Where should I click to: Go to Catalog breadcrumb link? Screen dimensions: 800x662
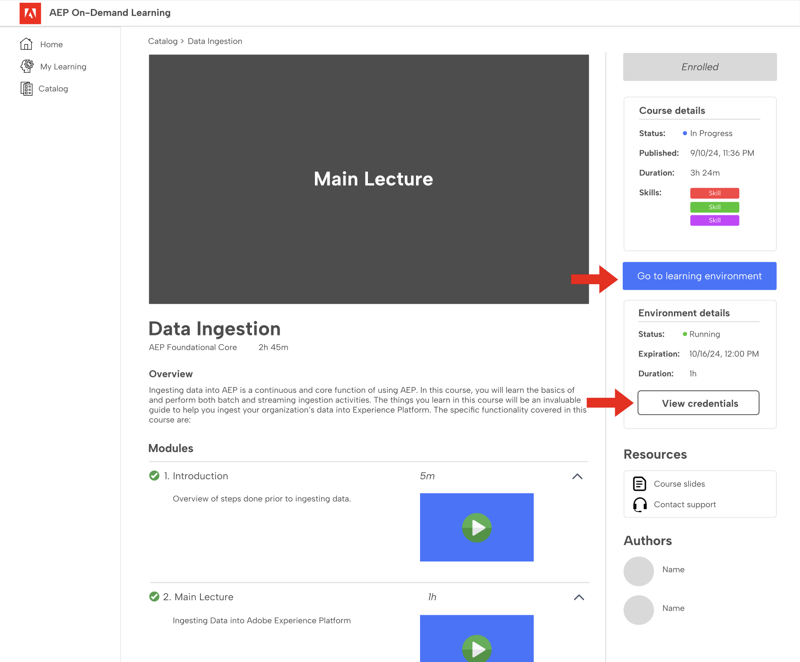tap(163, 41)
